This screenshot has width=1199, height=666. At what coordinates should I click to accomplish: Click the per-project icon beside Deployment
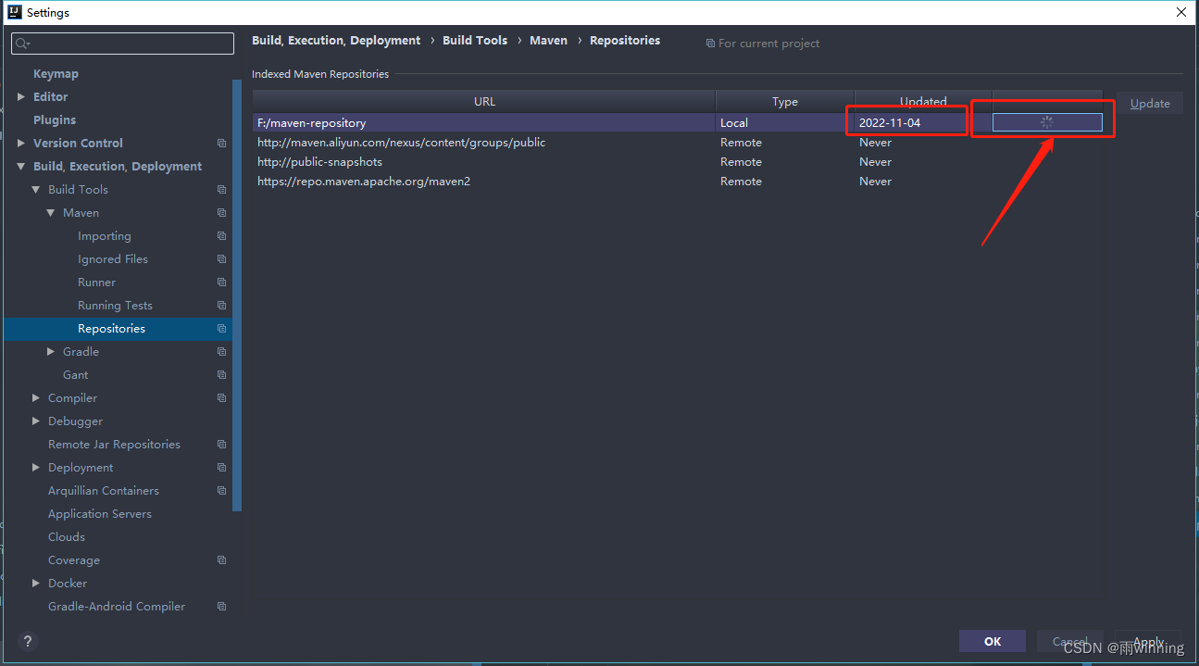pos(221,468)
